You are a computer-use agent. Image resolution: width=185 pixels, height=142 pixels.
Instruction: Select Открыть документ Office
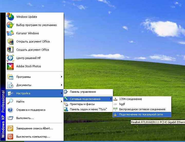35,41
